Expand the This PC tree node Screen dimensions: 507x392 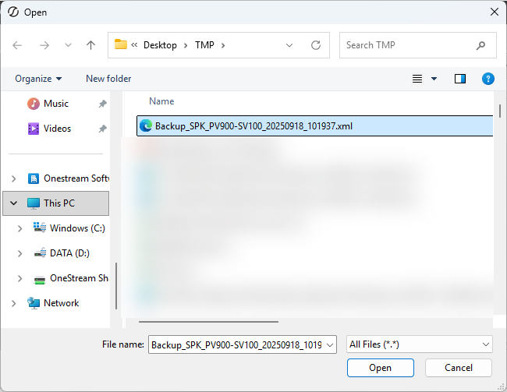[x=13, y=203]
